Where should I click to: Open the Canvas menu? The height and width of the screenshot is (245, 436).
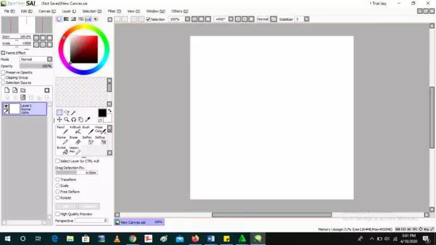[46, 11]
